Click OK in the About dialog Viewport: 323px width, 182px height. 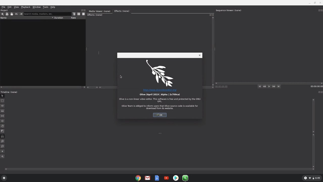click(160, 115)
